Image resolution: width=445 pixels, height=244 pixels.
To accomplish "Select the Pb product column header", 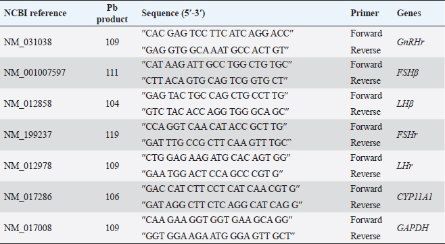I will point(112,14).
